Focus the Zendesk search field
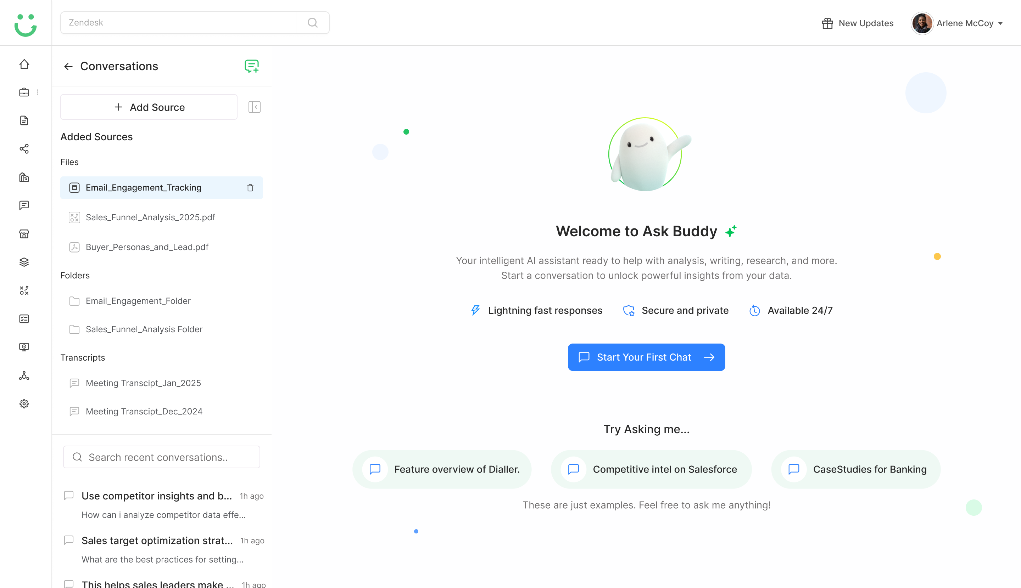The height and width of the screenshot is (588, 1021). 178,23
